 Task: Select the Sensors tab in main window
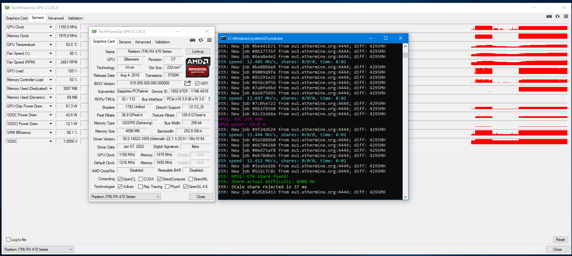(38, 18)
